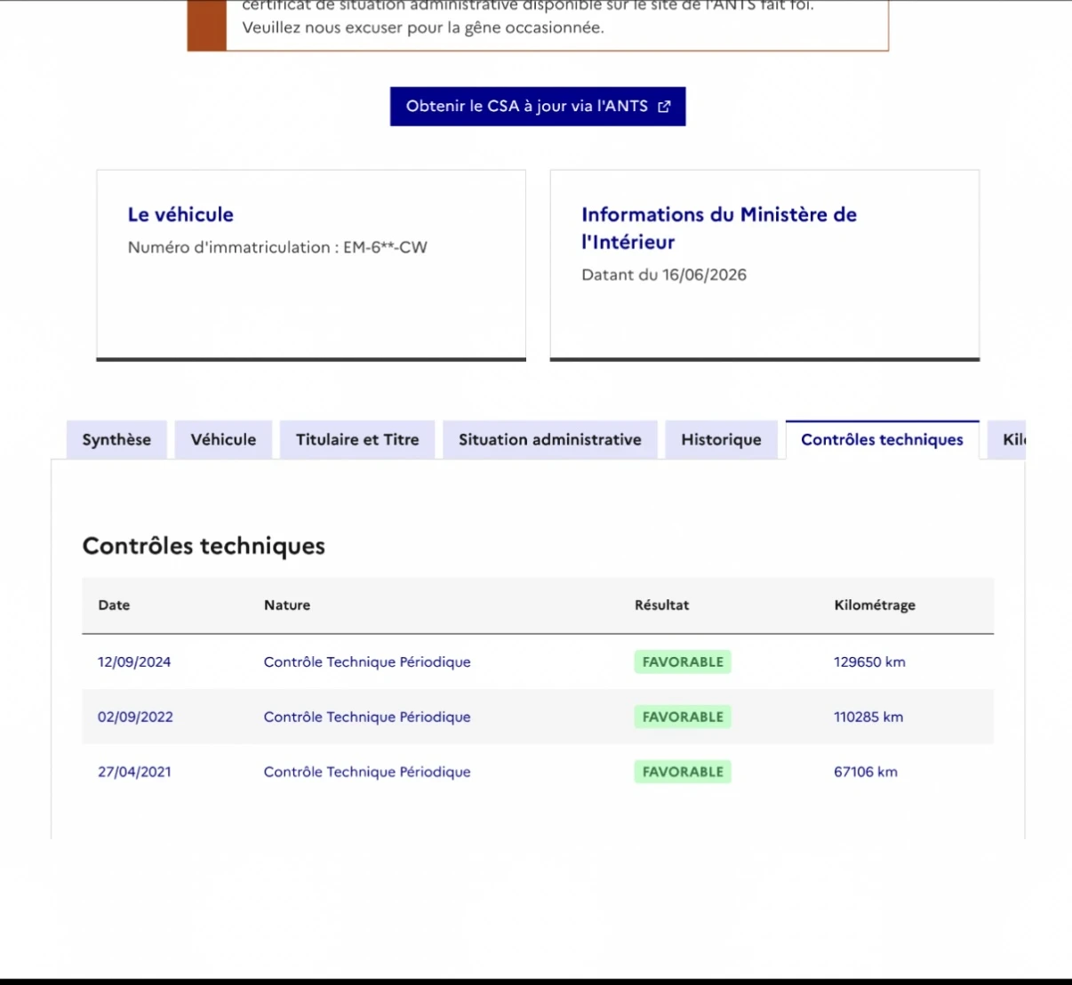
Task: Click the Contrôles techniques section heading
Action: 204,546
